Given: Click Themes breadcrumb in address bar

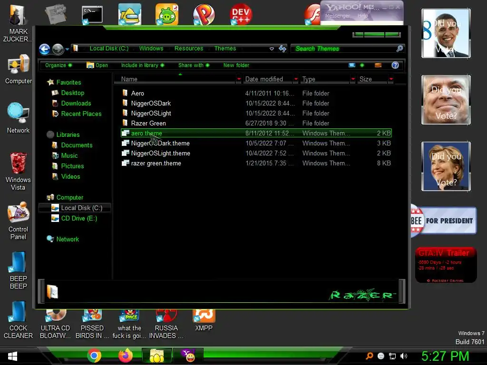Looking at the screenshot, I should pos(225,48).
